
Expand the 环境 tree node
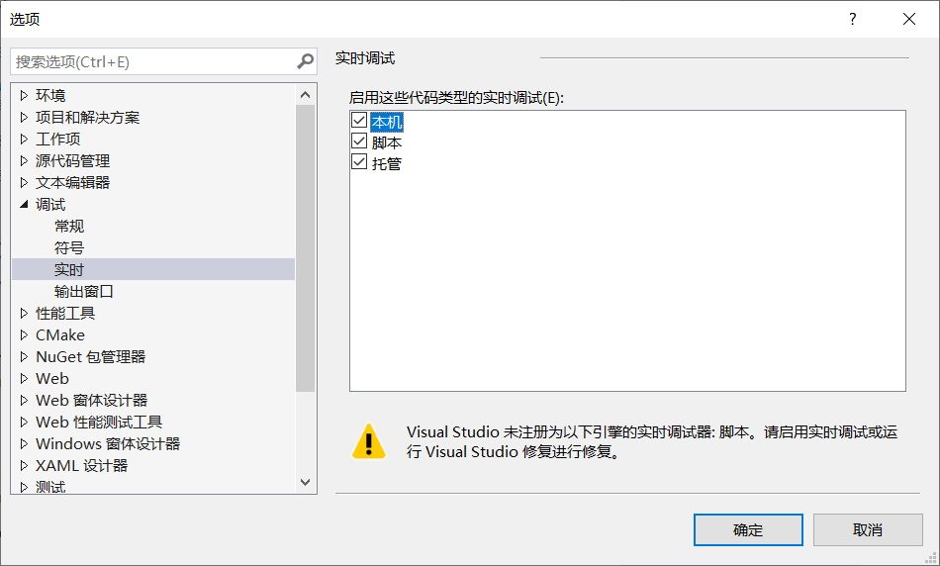[24, 95]
